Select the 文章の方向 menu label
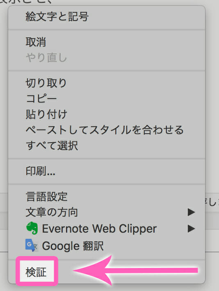This screenshot has height=291, width=219. tap(52, 212)
